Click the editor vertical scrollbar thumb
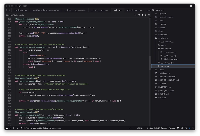200x136 pixels. [150, 63]
